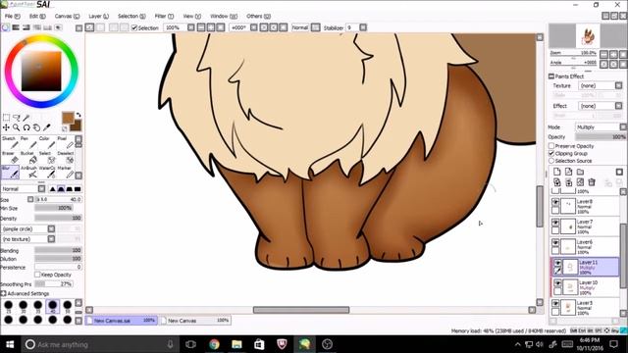
Task: Select the rectangular Selection tool
Action: tap(7, 118)
